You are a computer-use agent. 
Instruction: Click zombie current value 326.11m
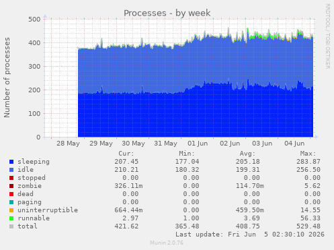pos(128,186)
